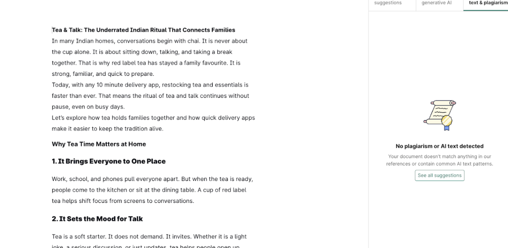This screenshot has width=508, height=248.
Task: Open the generative AI tab
Action: pos(437,3)
